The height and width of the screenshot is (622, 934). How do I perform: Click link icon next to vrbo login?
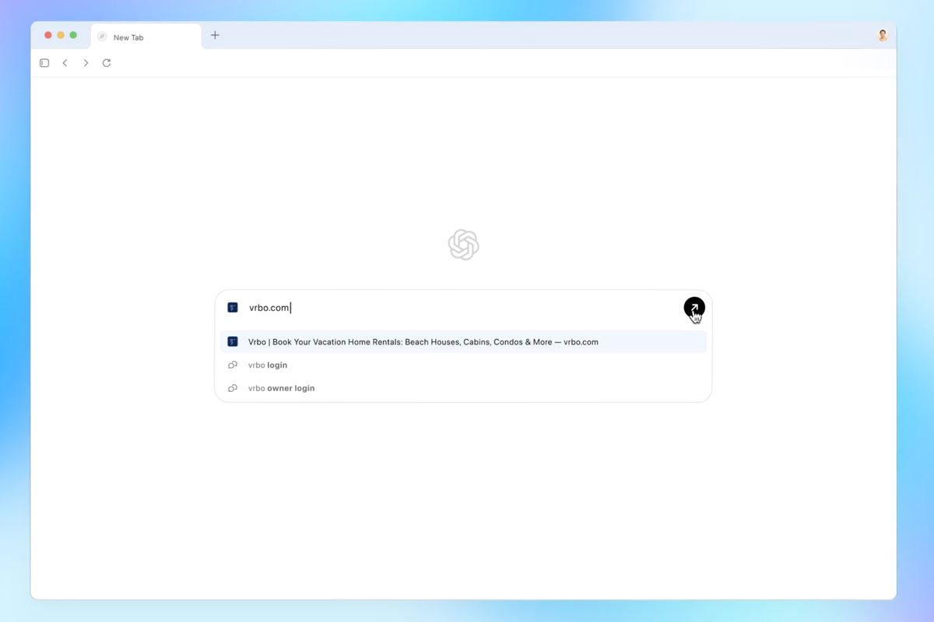click(233, 365)
